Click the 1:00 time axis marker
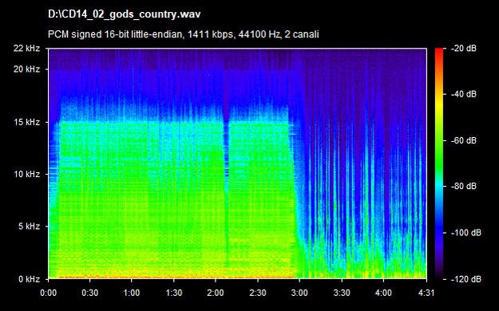This screenshot has width=499, height=311. coord(132,293)
